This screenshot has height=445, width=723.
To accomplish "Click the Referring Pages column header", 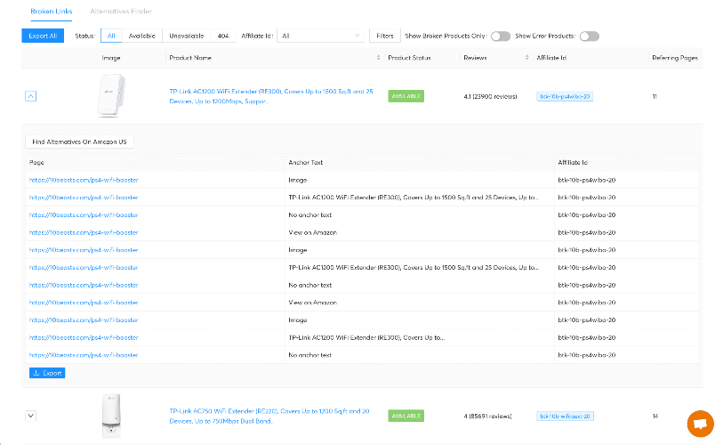I will (675, 58).
